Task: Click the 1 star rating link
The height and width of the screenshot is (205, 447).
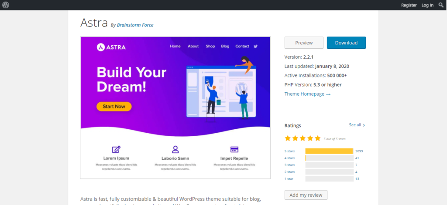Action: [x=289, y=179]
